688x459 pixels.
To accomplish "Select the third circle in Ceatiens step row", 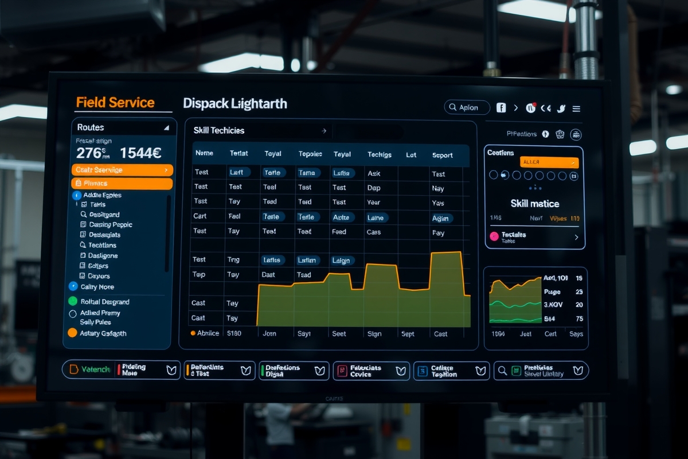I will pos(517,176).
